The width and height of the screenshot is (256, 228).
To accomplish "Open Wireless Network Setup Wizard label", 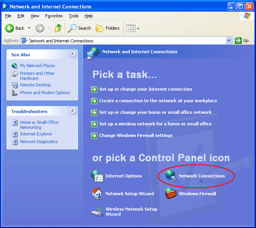I will click(x=131, y=211).
